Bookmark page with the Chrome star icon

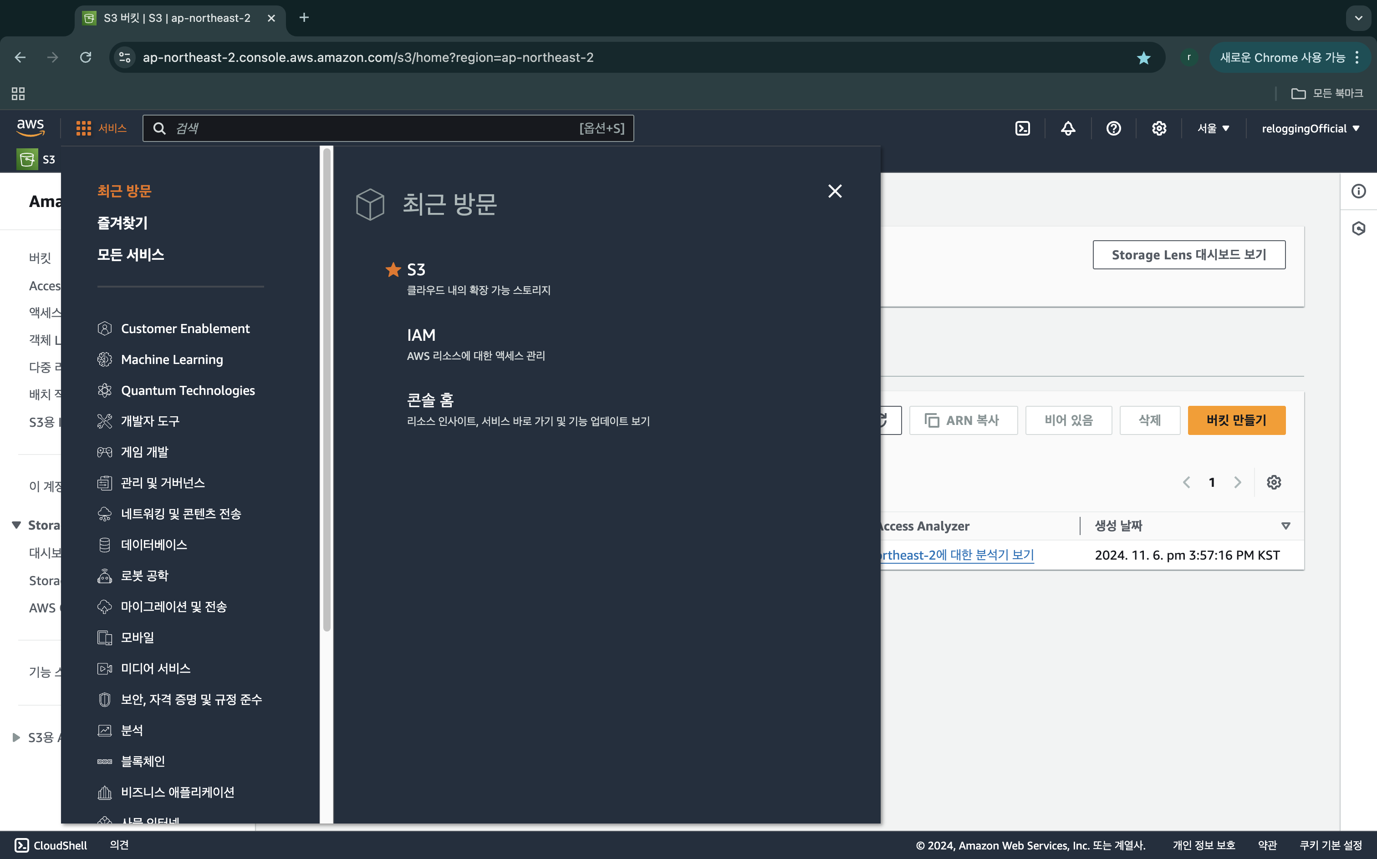1143,57
